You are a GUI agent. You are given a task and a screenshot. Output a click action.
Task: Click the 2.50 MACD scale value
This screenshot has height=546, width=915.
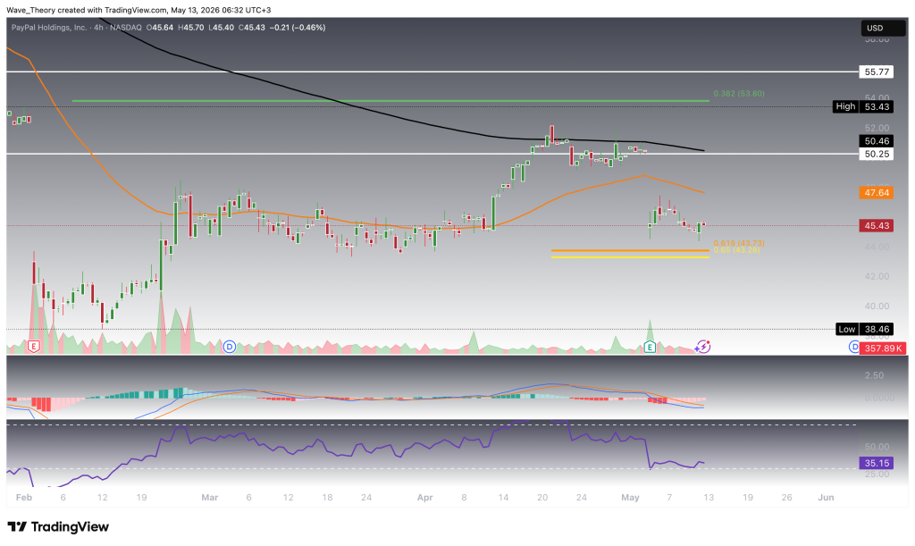tap(874, 375)
